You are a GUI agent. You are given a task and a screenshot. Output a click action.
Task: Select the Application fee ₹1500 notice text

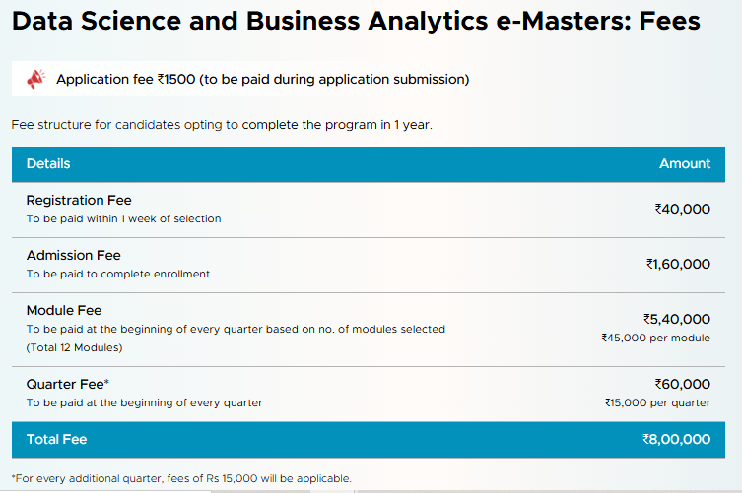pos(263,79)
